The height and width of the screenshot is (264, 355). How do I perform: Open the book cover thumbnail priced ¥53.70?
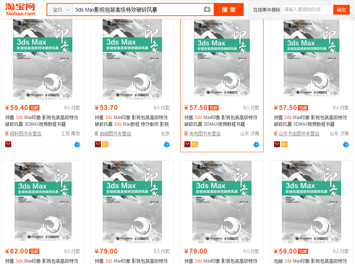[x=132, y=59]
